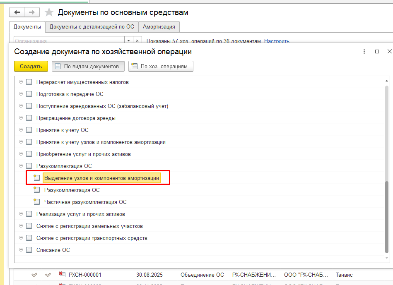Click the document icon beside Списание ОС

click(29, 250)
